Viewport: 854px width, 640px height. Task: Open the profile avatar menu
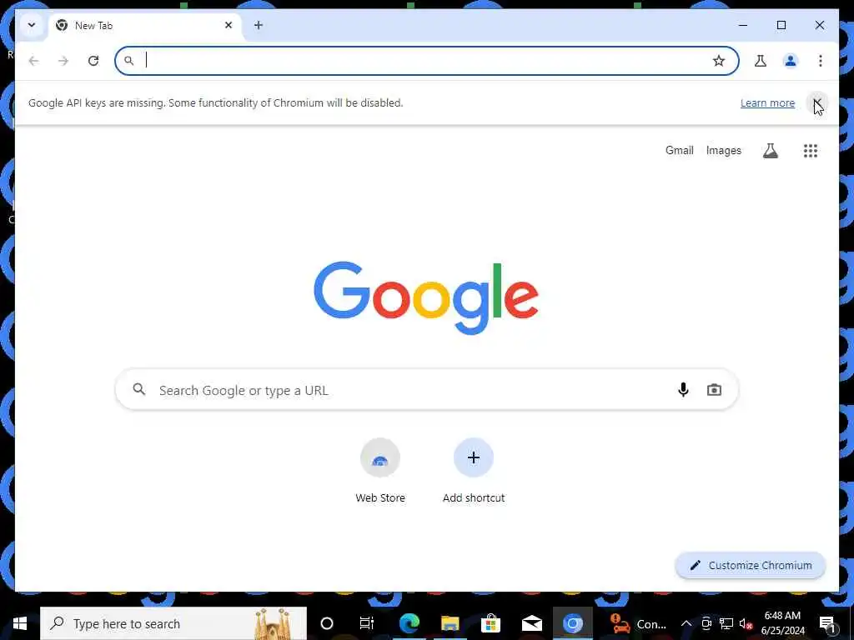[x=791, y=60]
